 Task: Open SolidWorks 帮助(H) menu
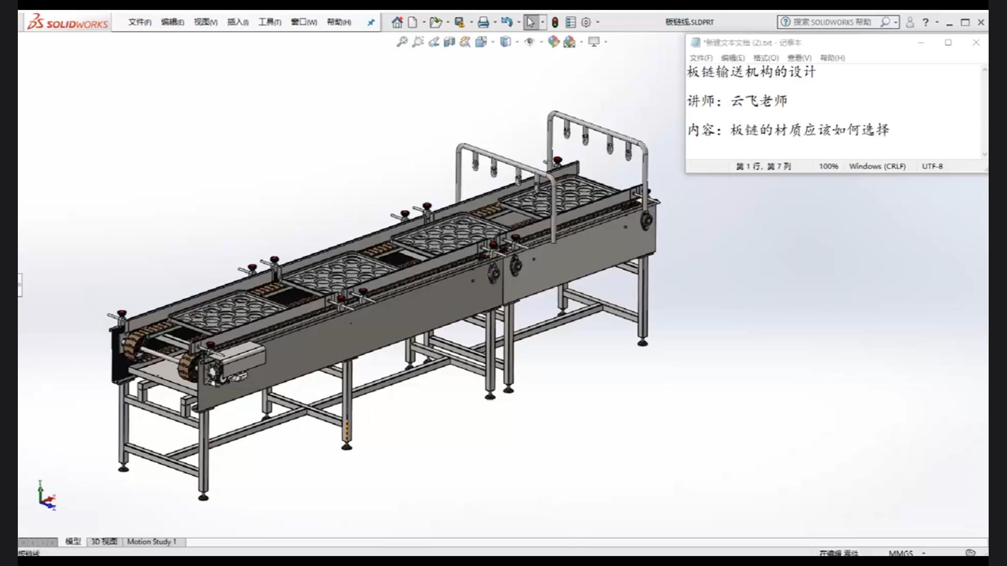(339, 22)
